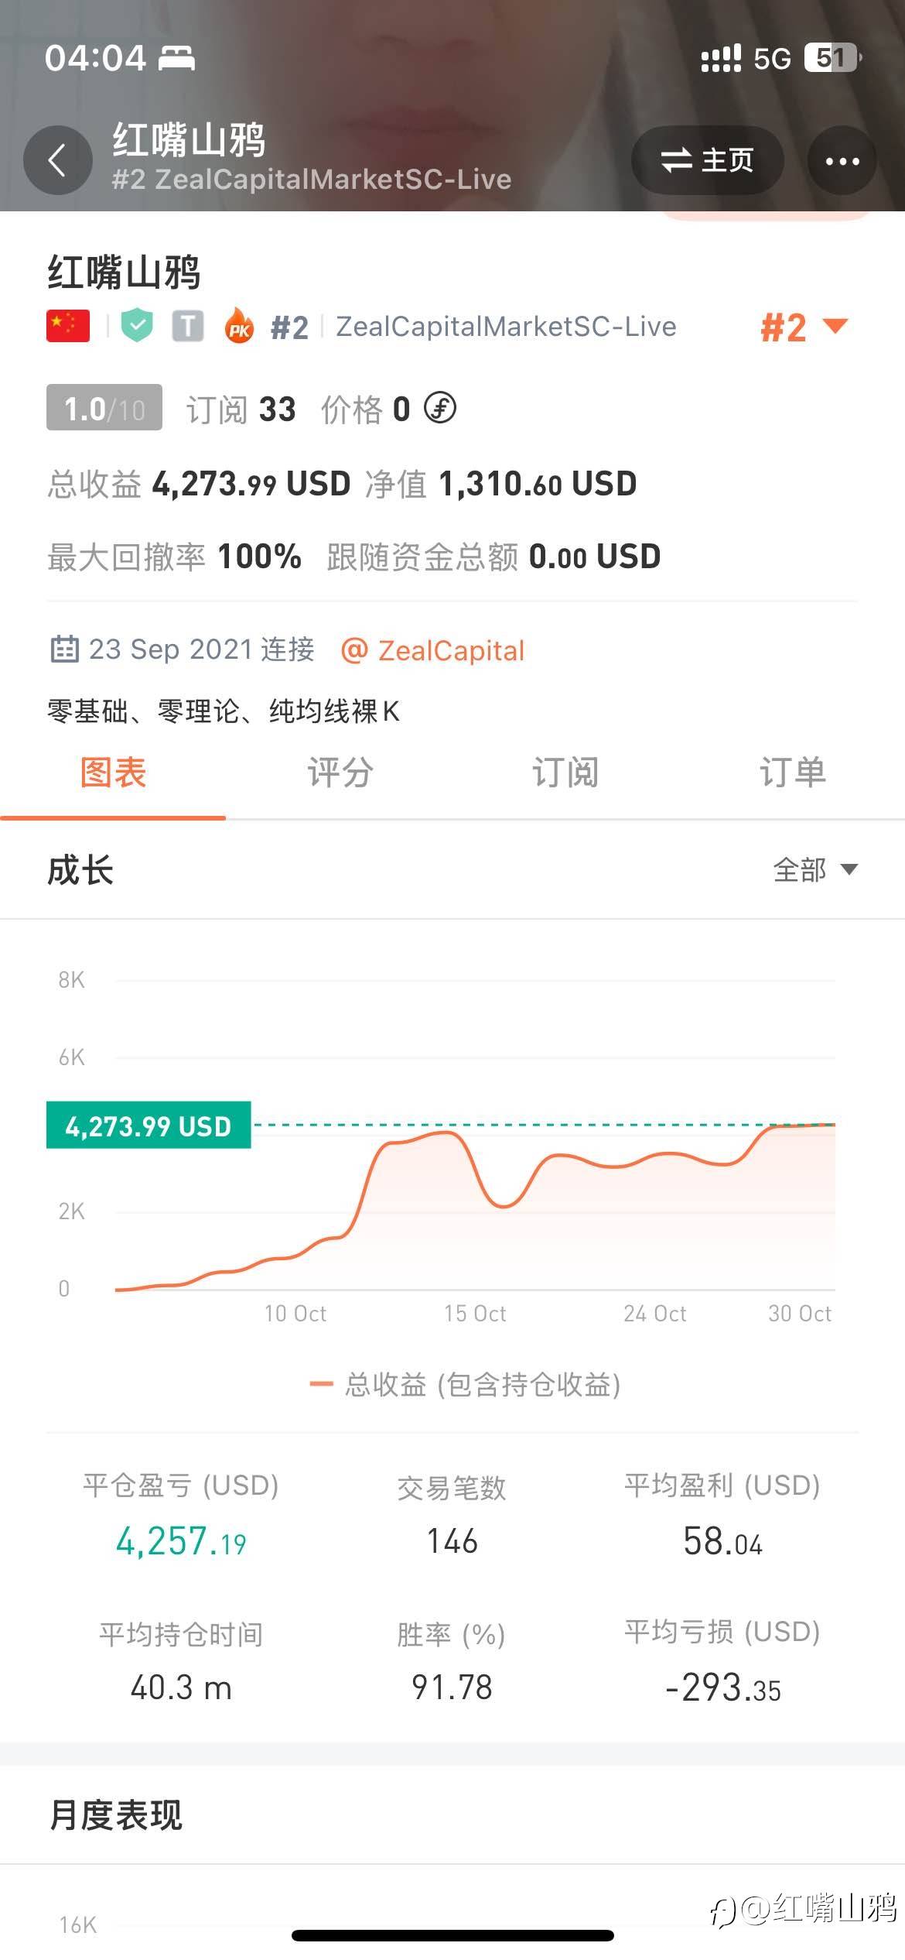Viewport: 905px width, 1960px height.
Task: Switch to the 评分 tab
Action: tap(340, 773)
